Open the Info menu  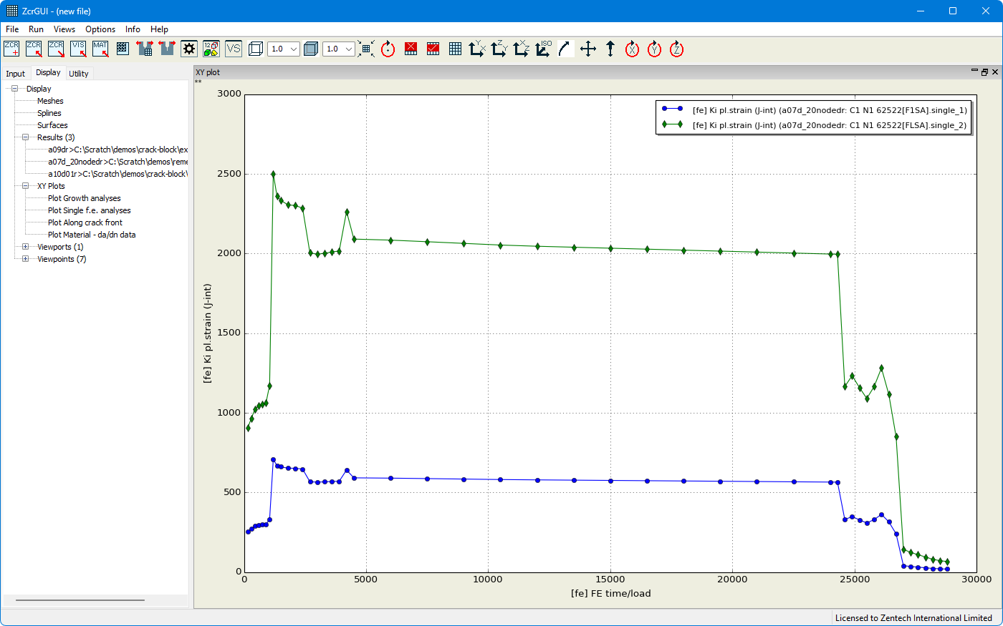point(133,29)
